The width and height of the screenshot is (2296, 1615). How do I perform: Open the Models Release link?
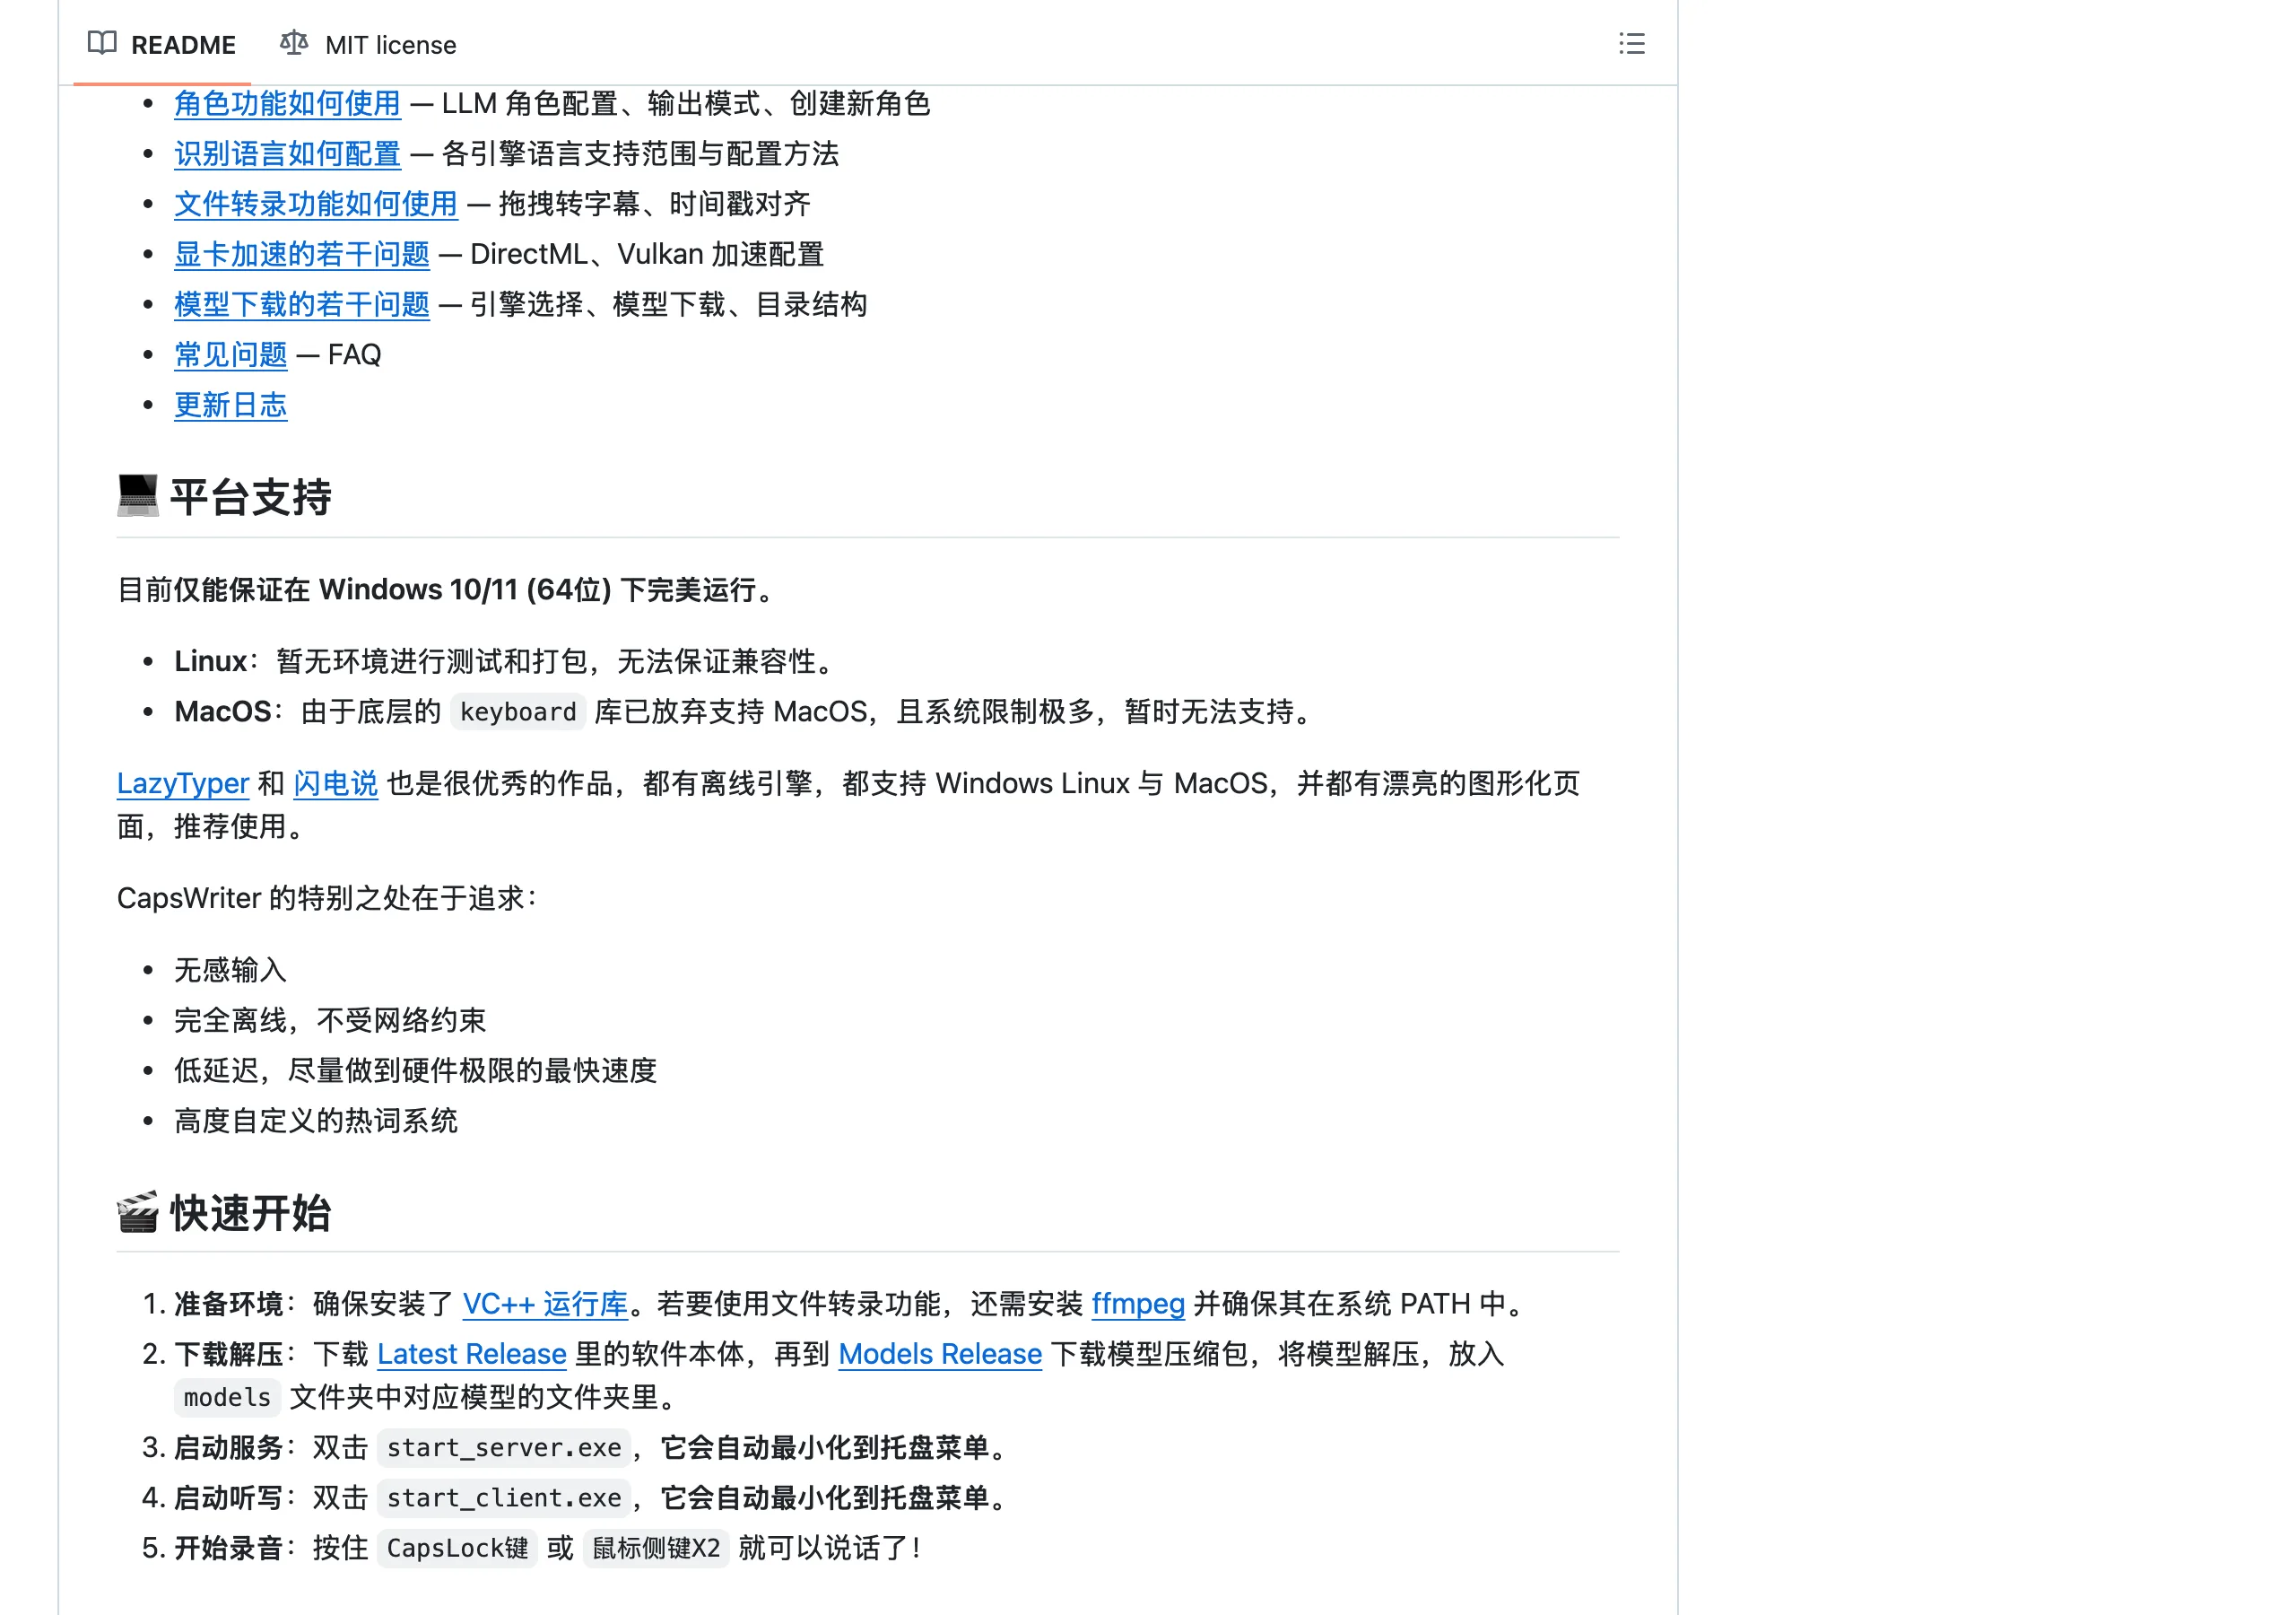(940, 1354)
